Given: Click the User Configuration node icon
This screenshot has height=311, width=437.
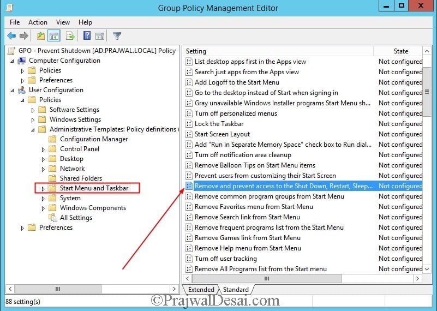Looking at the screenshot, I should (x=22, y=90).
